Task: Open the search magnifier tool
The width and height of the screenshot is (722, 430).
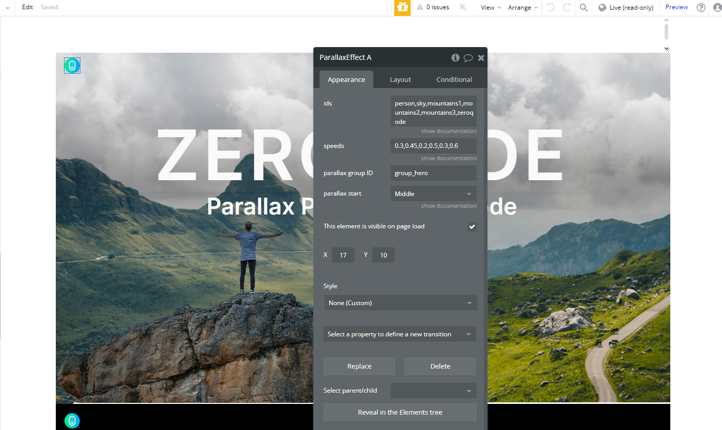Action: click(x=583, y=7)
